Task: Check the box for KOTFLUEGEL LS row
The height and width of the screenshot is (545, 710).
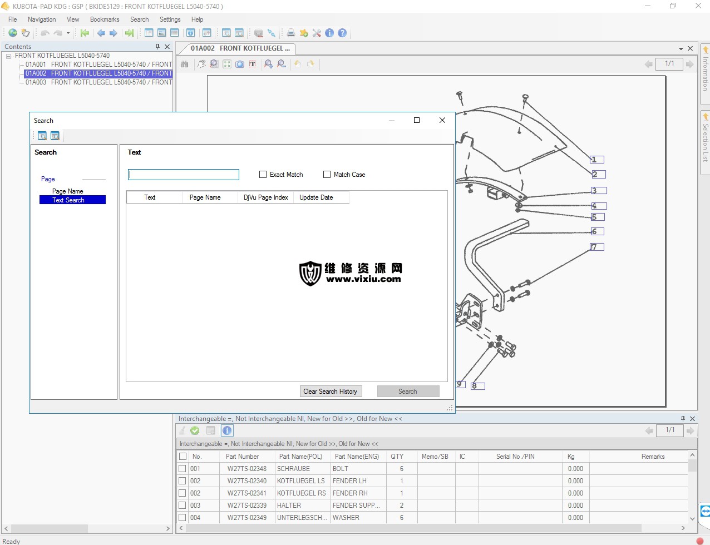Action: (x=183, y=481)
